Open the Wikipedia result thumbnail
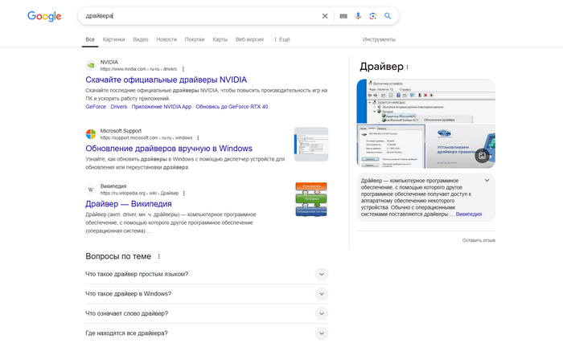The image size is (563, 343). click(x=311, y=199)
